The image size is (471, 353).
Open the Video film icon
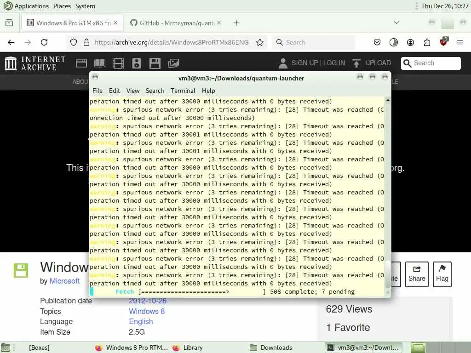point(118,63)
